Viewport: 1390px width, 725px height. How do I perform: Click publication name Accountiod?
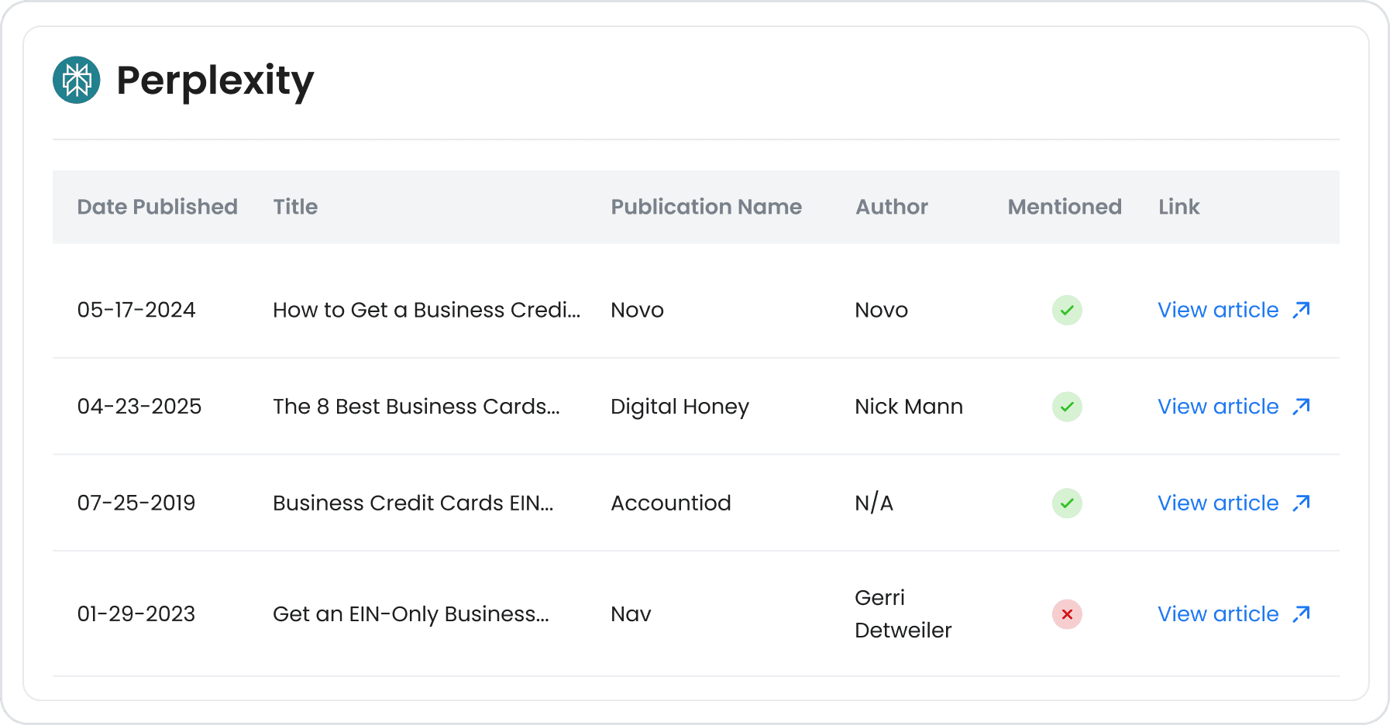click(671, 503)
